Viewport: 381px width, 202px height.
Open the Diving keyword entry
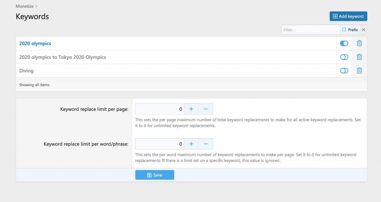(x=26, y=71)
